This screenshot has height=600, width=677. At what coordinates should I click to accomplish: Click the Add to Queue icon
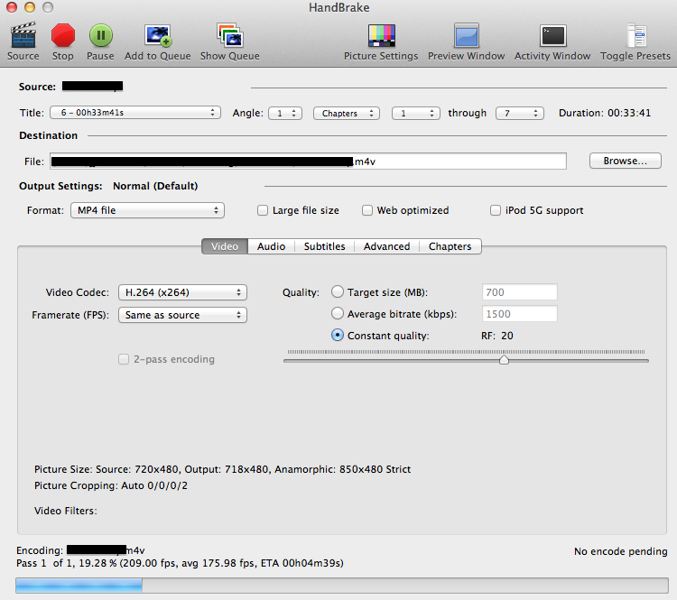pyautogui.click(x=158, y=35)
